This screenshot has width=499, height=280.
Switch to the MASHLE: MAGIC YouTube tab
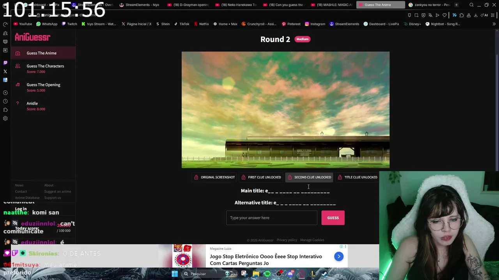[331, 5]
